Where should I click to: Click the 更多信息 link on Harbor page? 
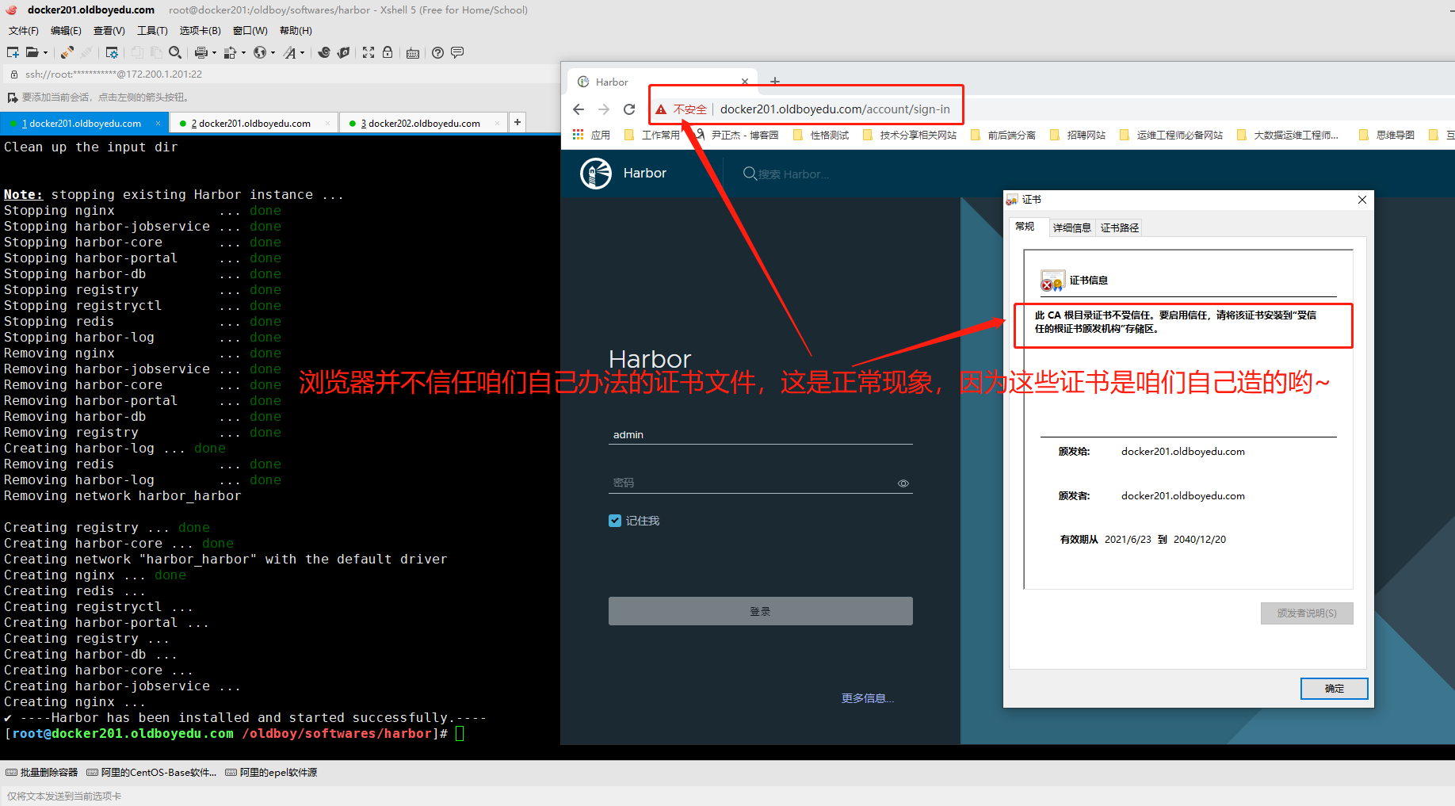tap(867, 698)
